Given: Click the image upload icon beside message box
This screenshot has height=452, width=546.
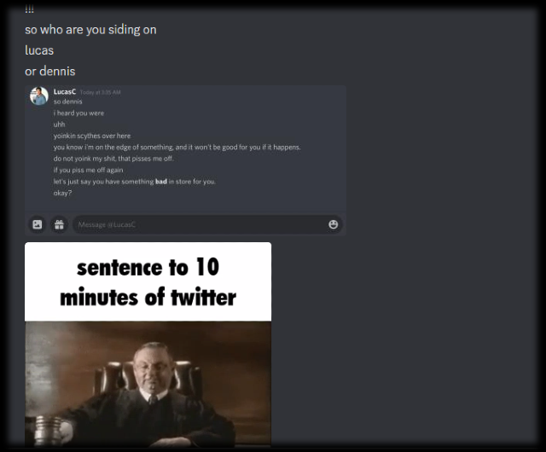Looking at the screenshot, I should (38, 224).
